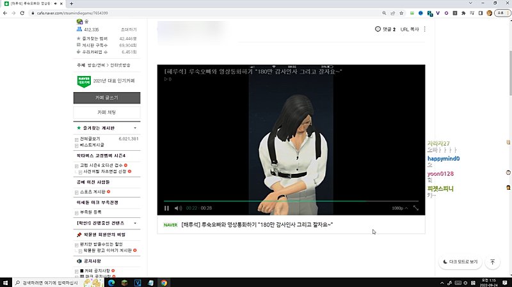Show hidden system tray icons chevron
The width and height of the screenshot is (512, 287).
tap(442, 283)
